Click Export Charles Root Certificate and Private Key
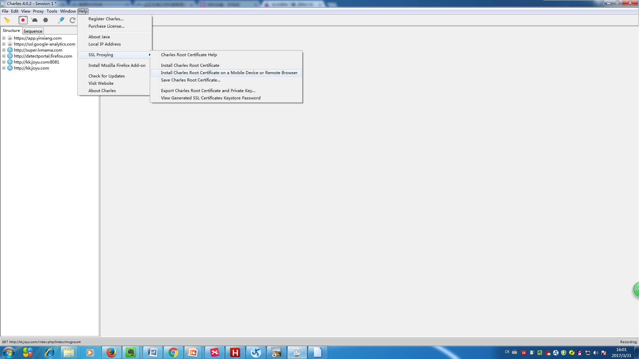The height and width of the screenshot is (359, 639). pos(208,90)
